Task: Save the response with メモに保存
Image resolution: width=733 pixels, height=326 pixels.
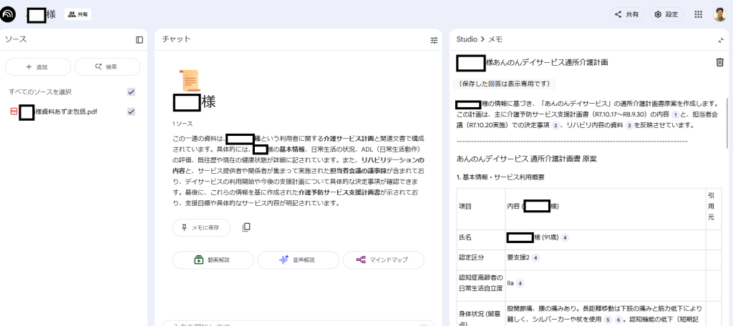Action: [x=201, y=227]
